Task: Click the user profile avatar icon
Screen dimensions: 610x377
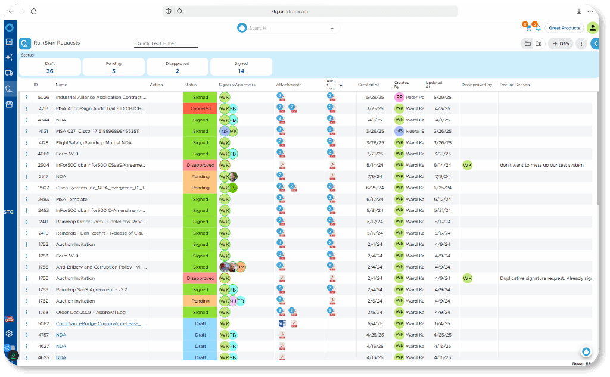Action: tap(592, 28)
